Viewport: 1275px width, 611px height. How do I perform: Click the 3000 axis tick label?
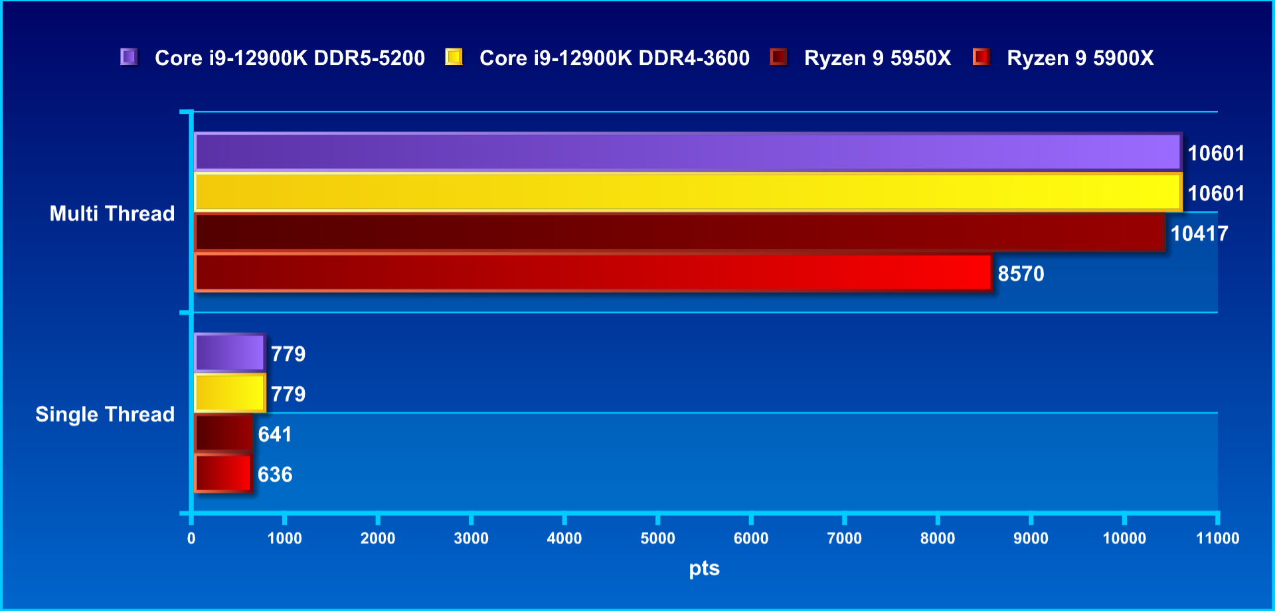click(471, 539)
